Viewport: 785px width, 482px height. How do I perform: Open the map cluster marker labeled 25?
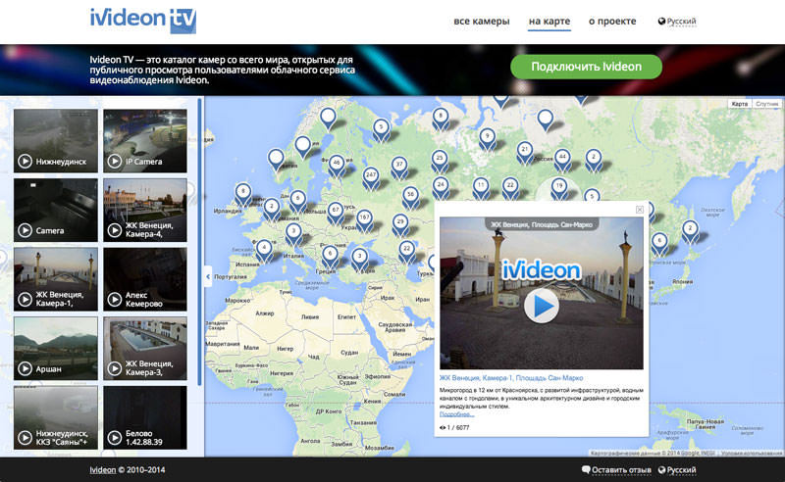click(440, 160)
